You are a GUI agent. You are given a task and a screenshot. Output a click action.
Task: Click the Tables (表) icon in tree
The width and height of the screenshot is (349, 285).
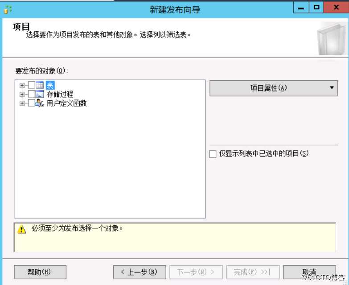[x=40, y=85]
